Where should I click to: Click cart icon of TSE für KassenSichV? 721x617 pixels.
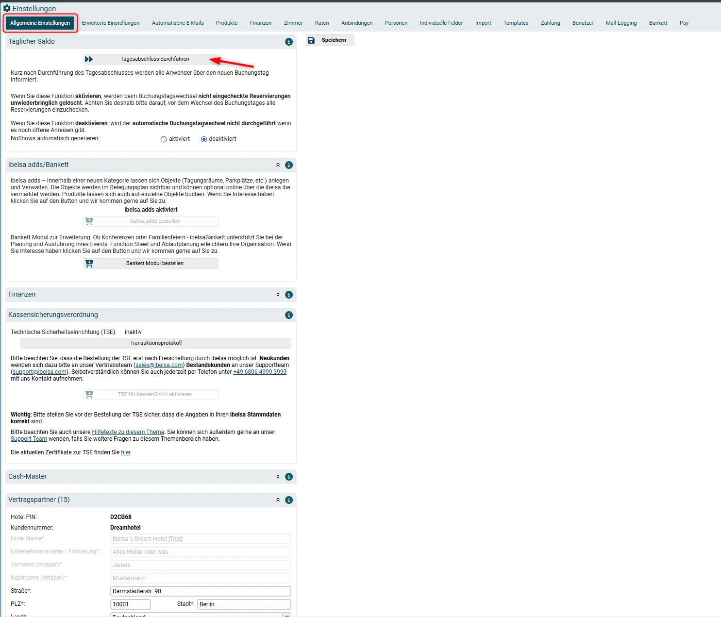click(x=89, y=395)
